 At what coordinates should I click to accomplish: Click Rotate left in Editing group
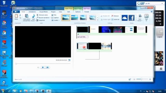(105, 16)
